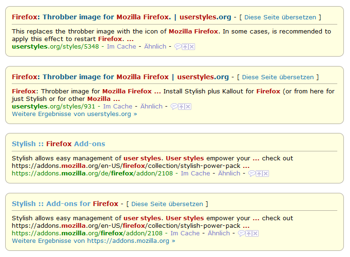Screen dimensions: 350x257
Task: Open 'Im Cache' for userstyles.org/styles/931
Action: pos(118,107)
